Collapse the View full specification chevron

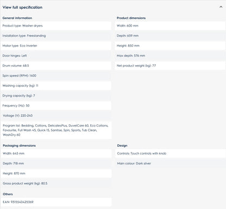tap(221, 7)
